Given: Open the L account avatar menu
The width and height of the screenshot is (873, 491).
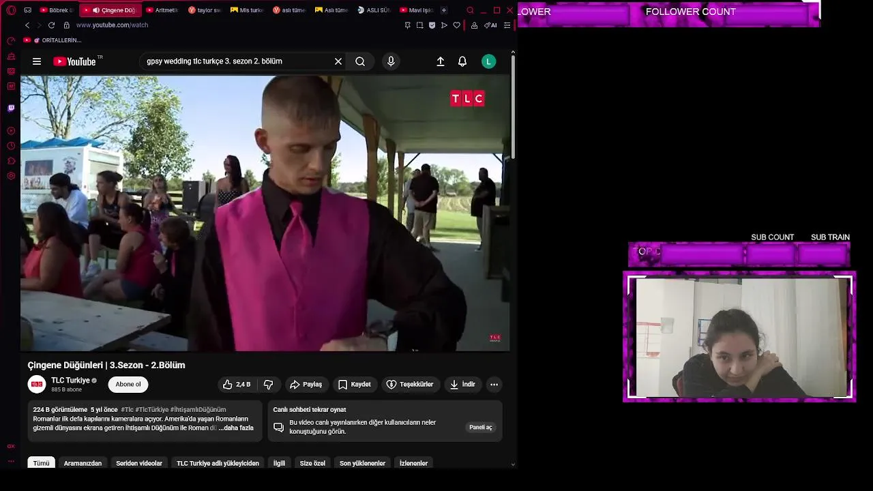Looking at the screenshot, I should [488, 61].
